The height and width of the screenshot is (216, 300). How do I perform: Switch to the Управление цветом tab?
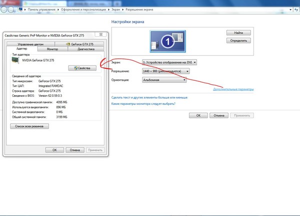tap(30, 44)
